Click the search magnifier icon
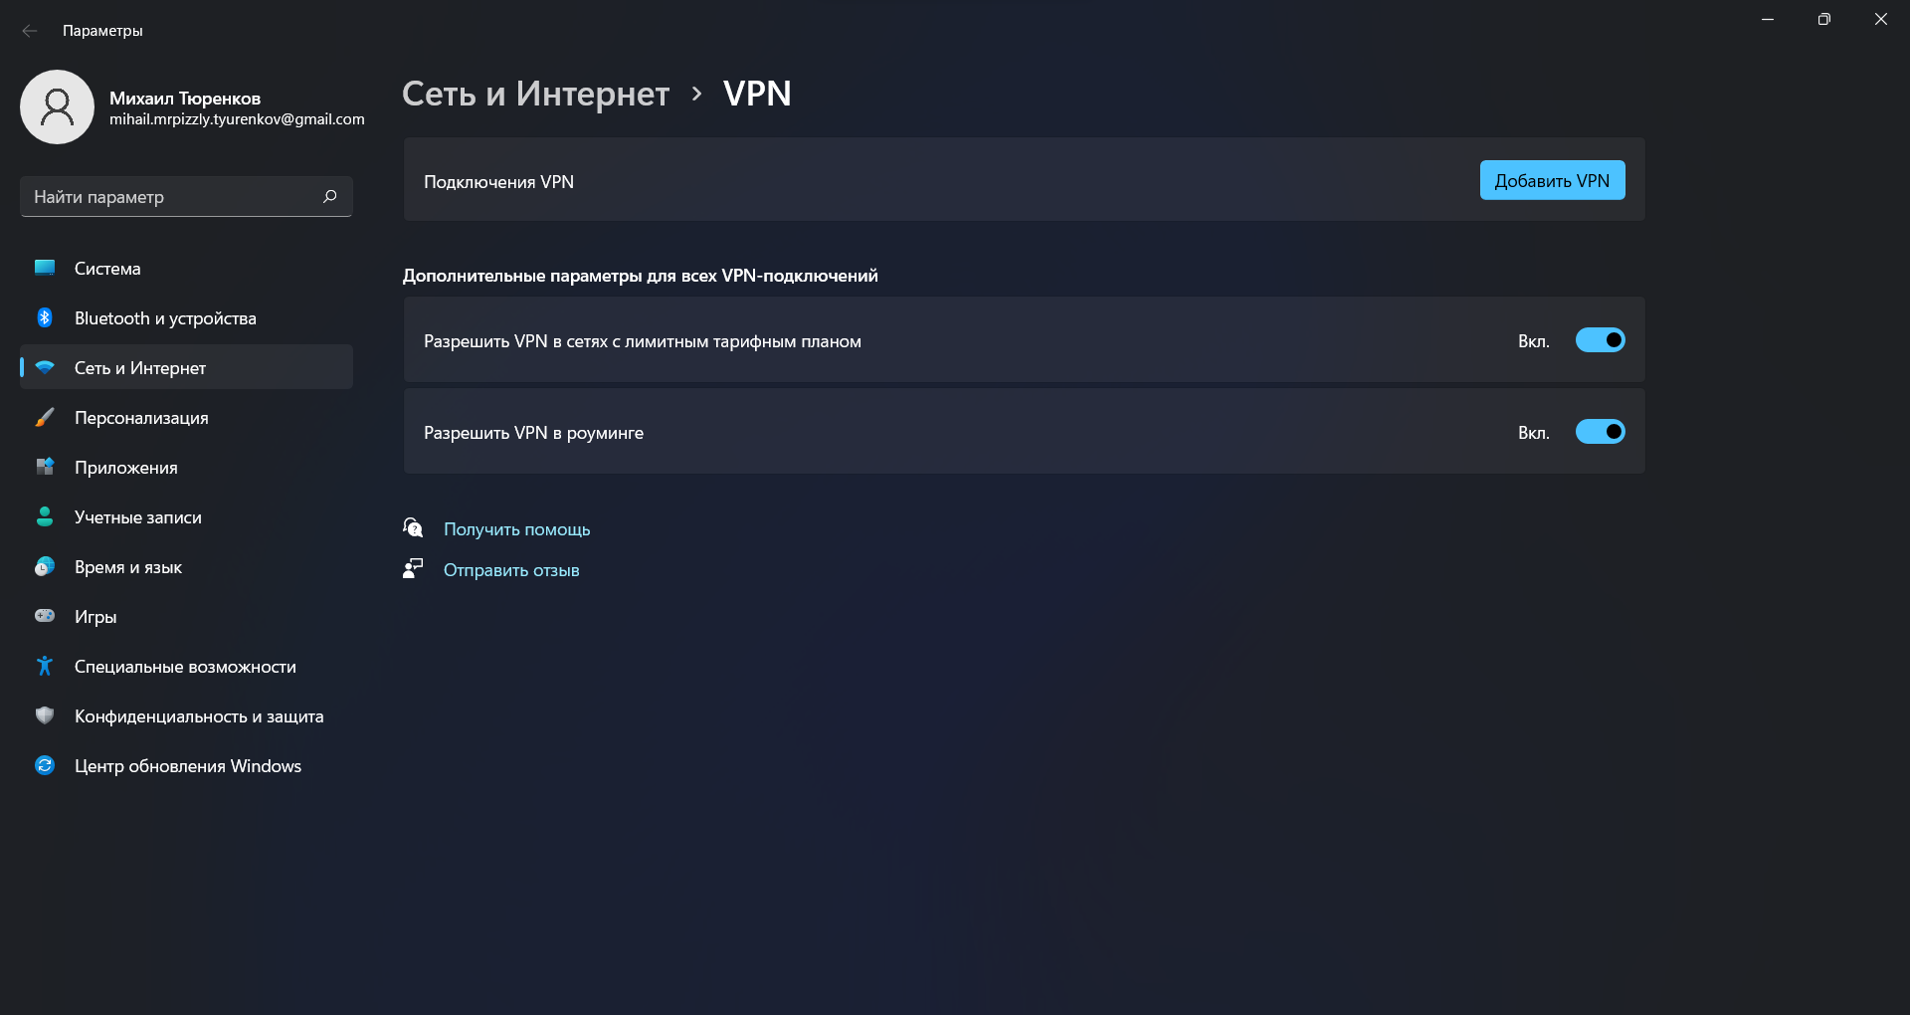The height and width of the screenshot is (1015, 1910). 330,196
